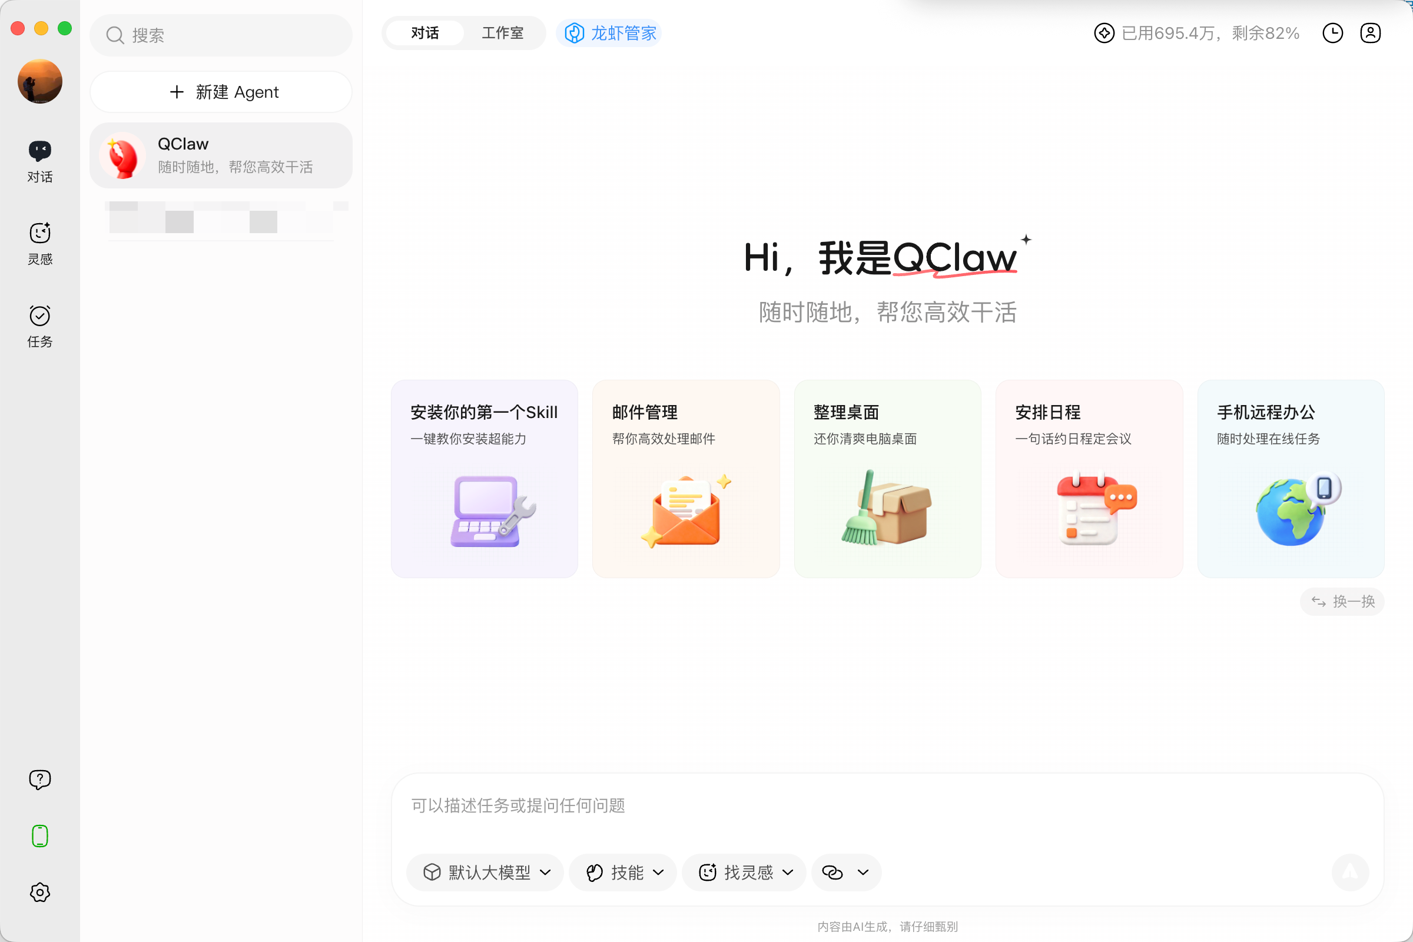Expand the 找灵感 dropdown
Screen dimensions: 1413x942
[x=744, y=873]
